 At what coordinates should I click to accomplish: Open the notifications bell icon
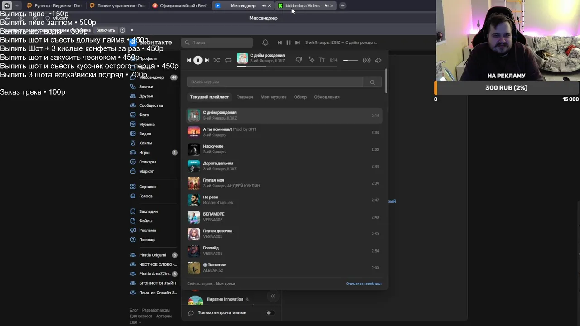266,43
